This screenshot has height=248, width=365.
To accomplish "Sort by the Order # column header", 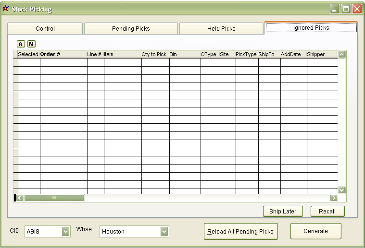I will coord(63,55).
